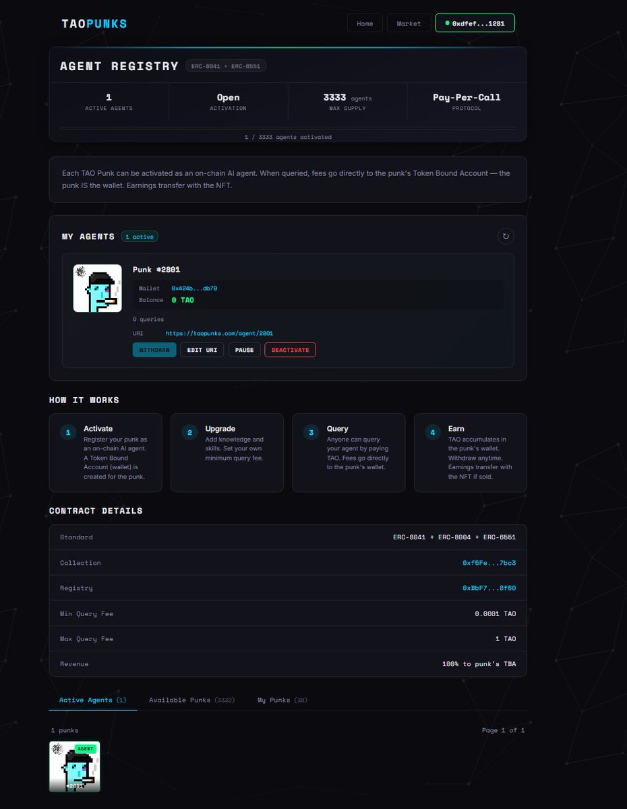Click the TAOPUNKS logo
The image size is (627, 809).
coord(94,24)
